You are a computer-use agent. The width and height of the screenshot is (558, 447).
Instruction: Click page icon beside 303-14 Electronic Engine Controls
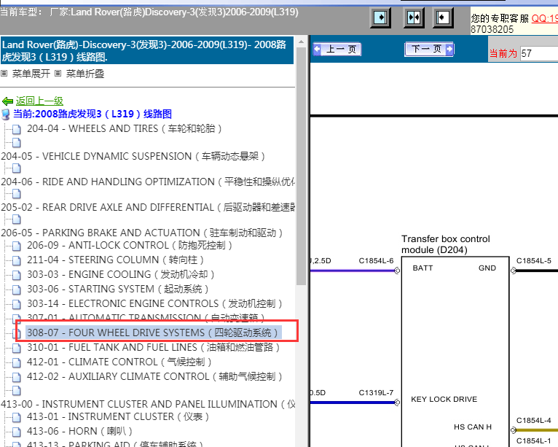16,304
